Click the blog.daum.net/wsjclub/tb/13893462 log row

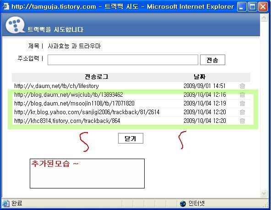pos(131,95)
